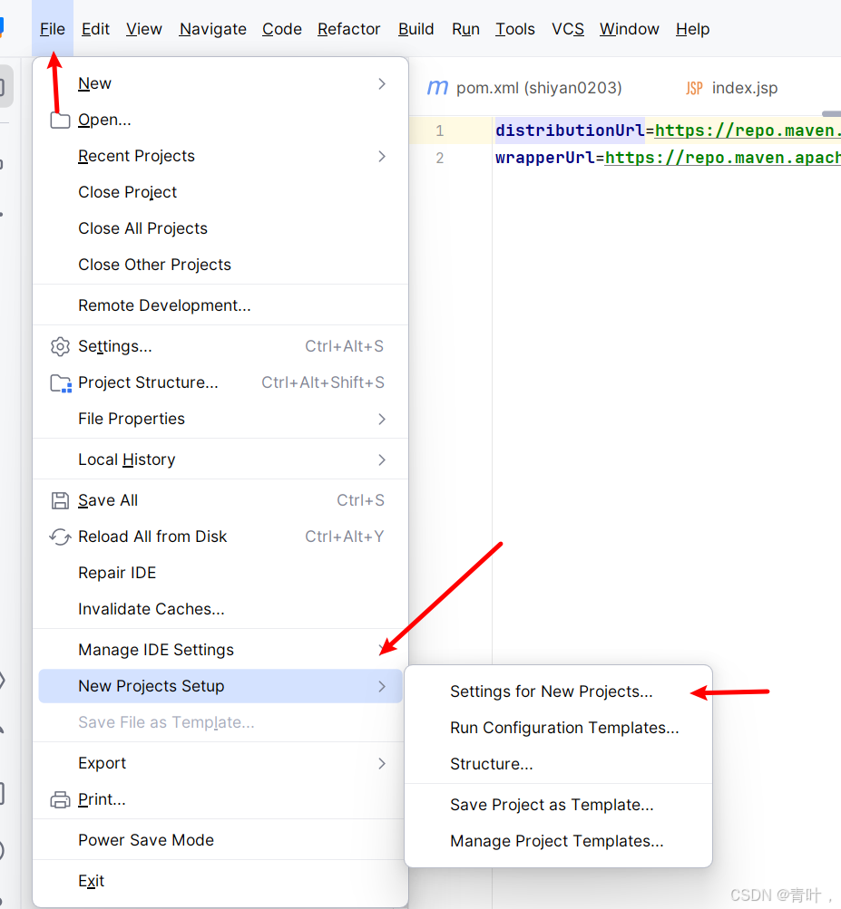The width and height of the screenshot is (841, 909).
Task: Open the wrapperUrl https link
Action: 722,158
